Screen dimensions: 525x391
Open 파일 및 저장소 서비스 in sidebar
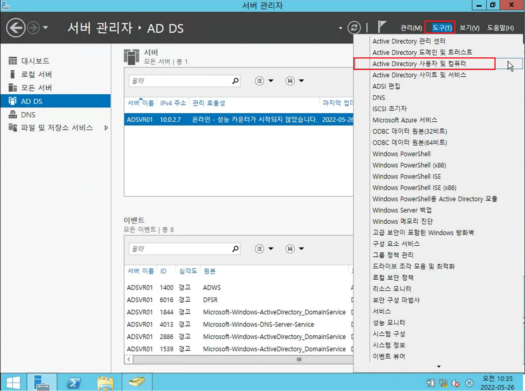pyautogui.click(x=57, y=128)
